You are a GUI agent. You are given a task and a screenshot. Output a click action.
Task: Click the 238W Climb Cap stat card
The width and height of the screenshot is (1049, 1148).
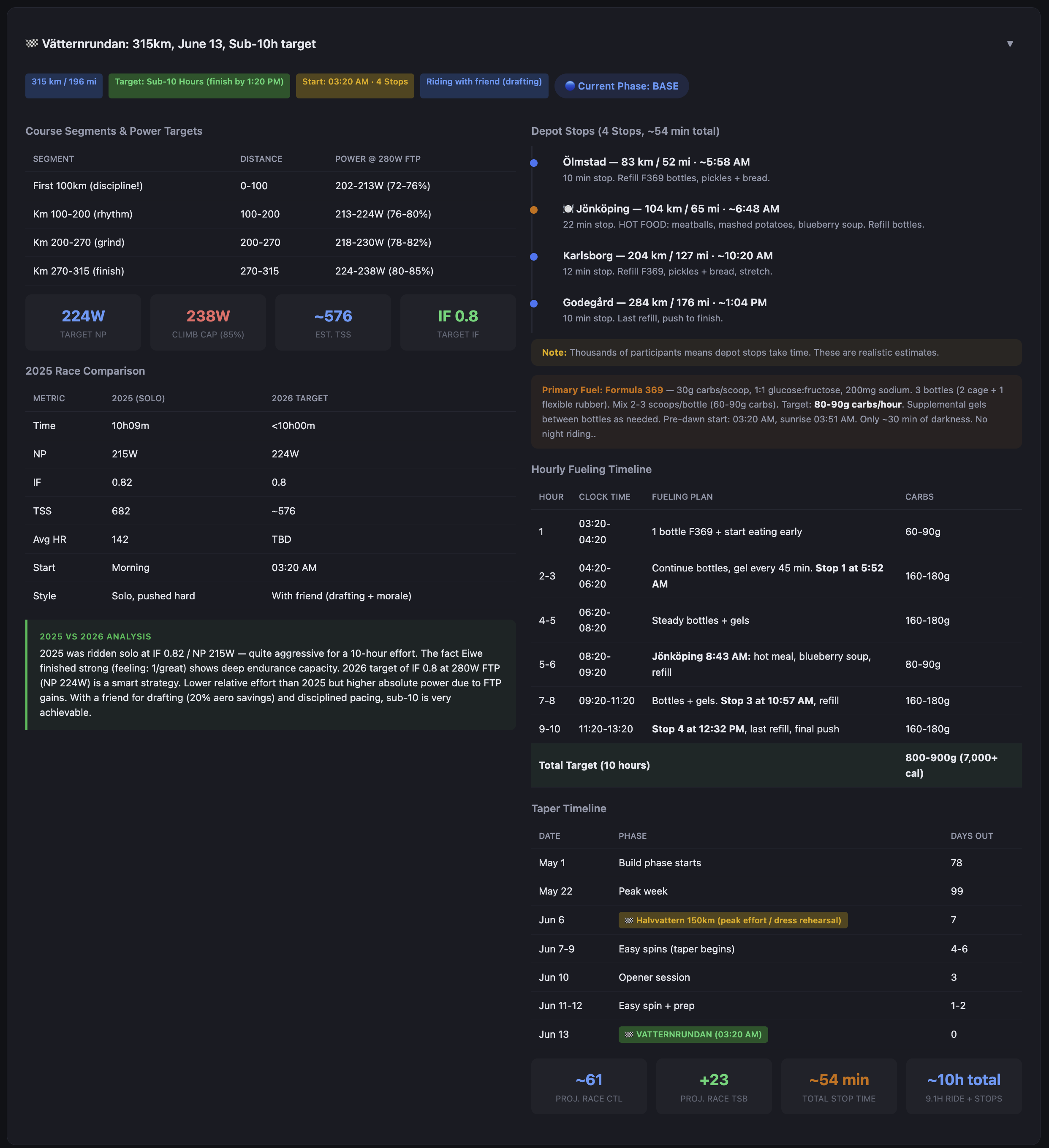[208, 322]
